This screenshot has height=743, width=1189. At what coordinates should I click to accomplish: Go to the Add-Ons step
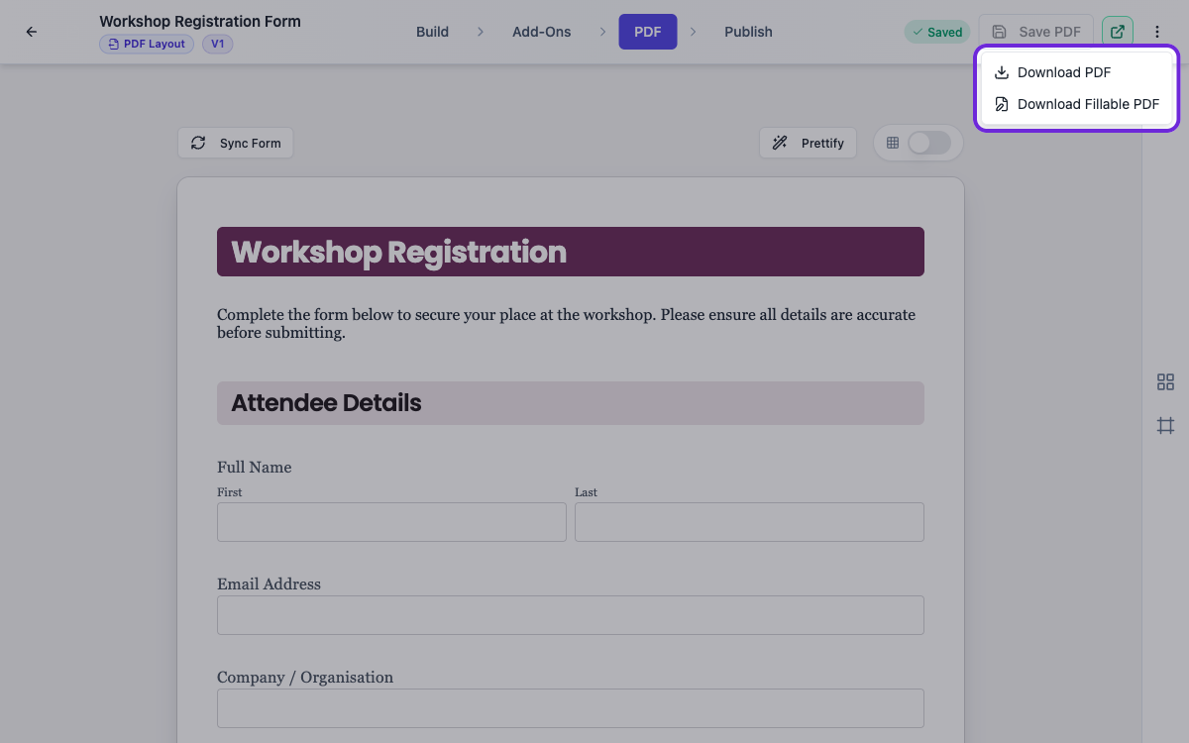tap(542, 32)
